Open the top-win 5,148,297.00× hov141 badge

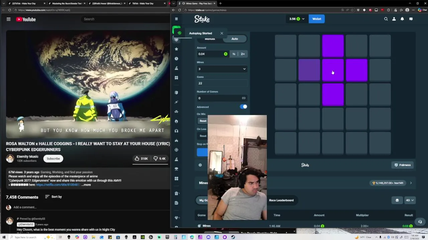(388, 183)
